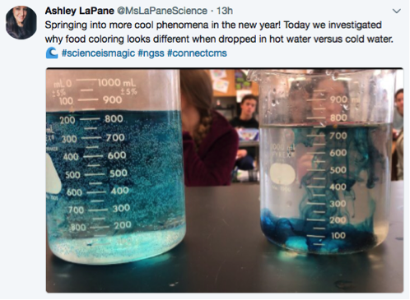Click the 100 marking on right beaker
Screen dimensions: 410x300
pyautogui.click(x=338, y=235)
